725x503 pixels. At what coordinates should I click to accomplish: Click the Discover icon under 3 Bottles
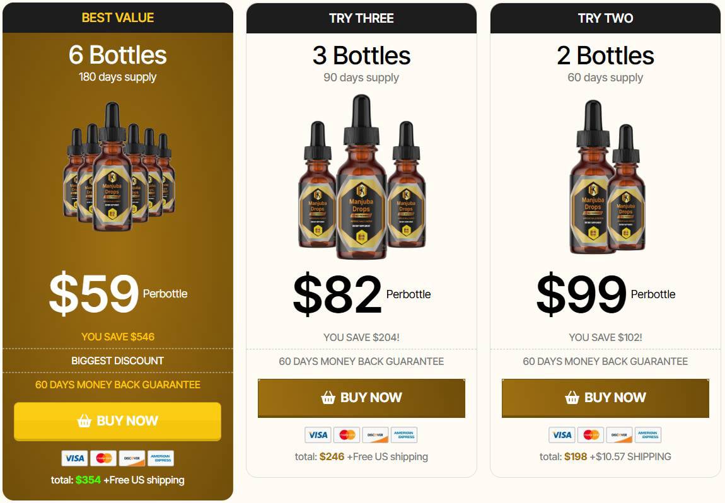click(x=376, y=435)
